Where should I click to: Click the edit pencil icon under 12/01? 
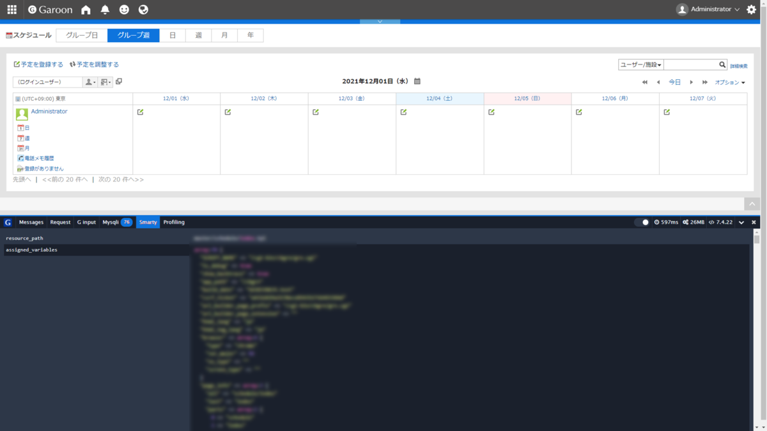coord(139,111)
